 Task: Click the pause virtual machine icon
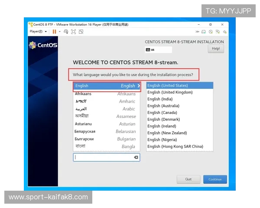(54, 32)
